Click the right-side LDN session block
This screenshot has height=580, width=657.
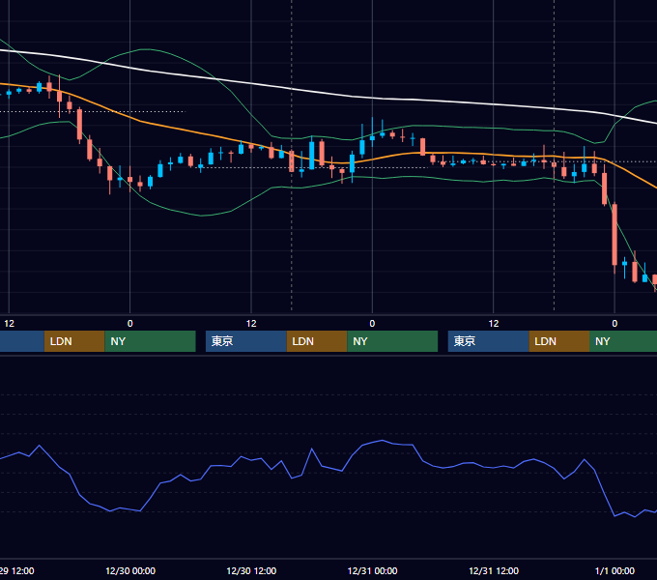[559, 341]
